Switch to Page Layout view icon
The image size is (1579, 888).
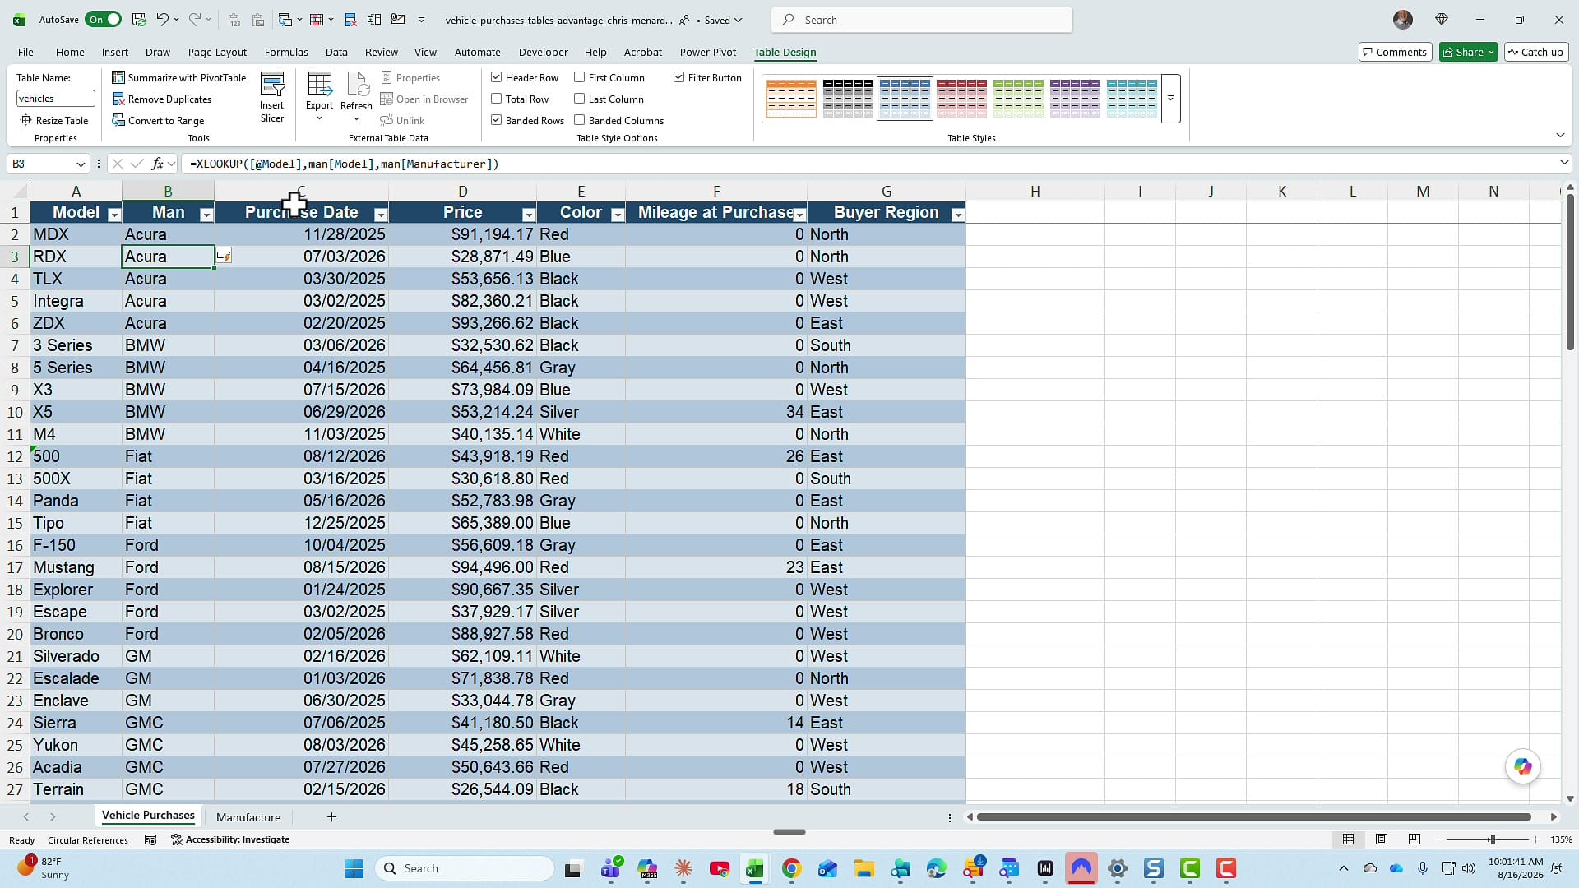pos(1382,839)
